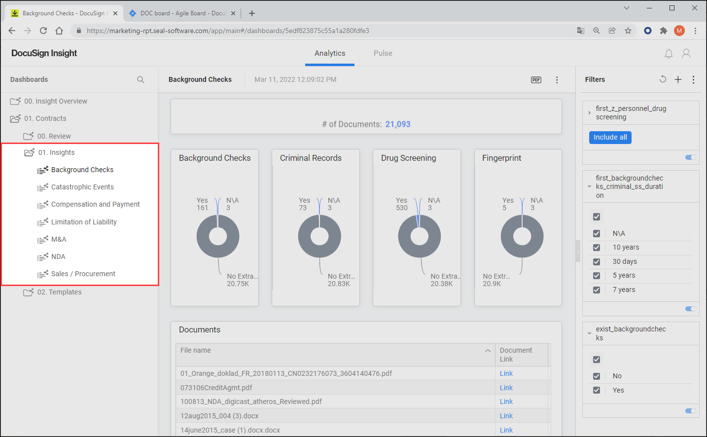Open Filters panel kebab menu

tap(693, 79)
